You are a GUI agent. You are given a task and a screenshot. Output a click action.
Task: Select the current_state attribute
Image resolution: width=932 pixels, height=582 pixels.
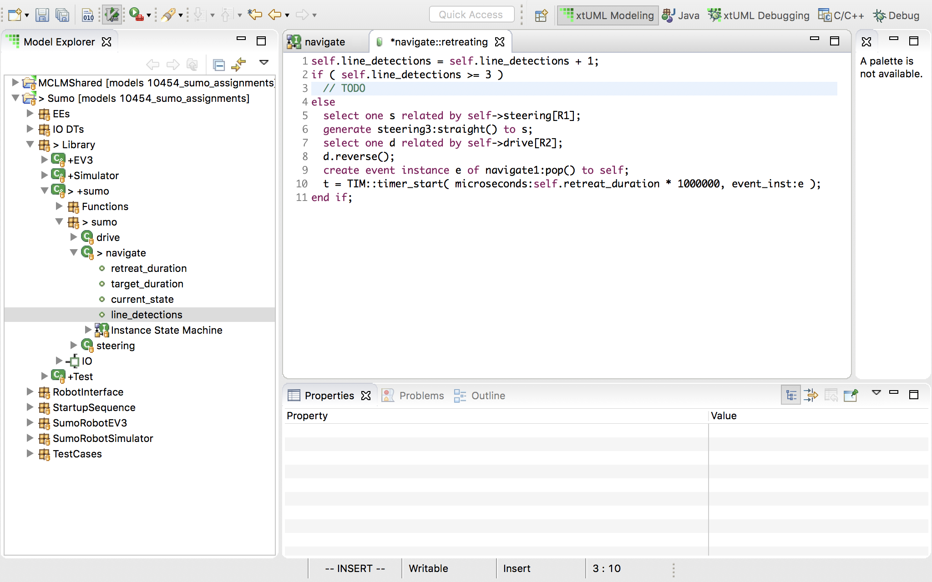(x=142, y=299)
